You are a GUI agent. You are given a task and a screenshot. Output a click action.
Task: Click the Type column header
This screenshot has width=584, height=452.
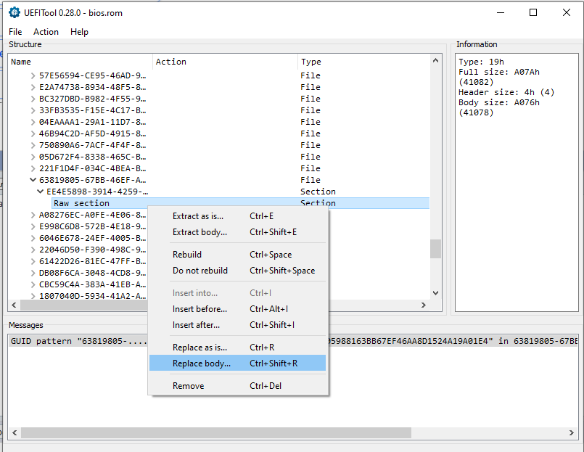364,62
